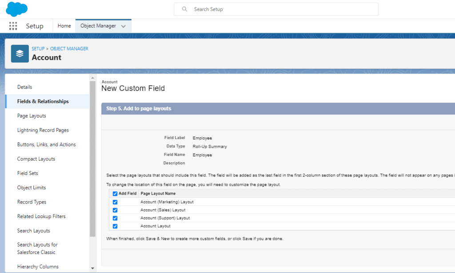Follow the OBJECT MANAGER breadcrumb link
The height and width of the screenshot is (273, 455).
[69, 49]
